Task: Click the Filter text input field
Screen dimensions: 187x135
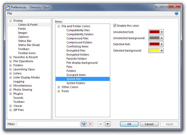Action: tap(48, 124)
